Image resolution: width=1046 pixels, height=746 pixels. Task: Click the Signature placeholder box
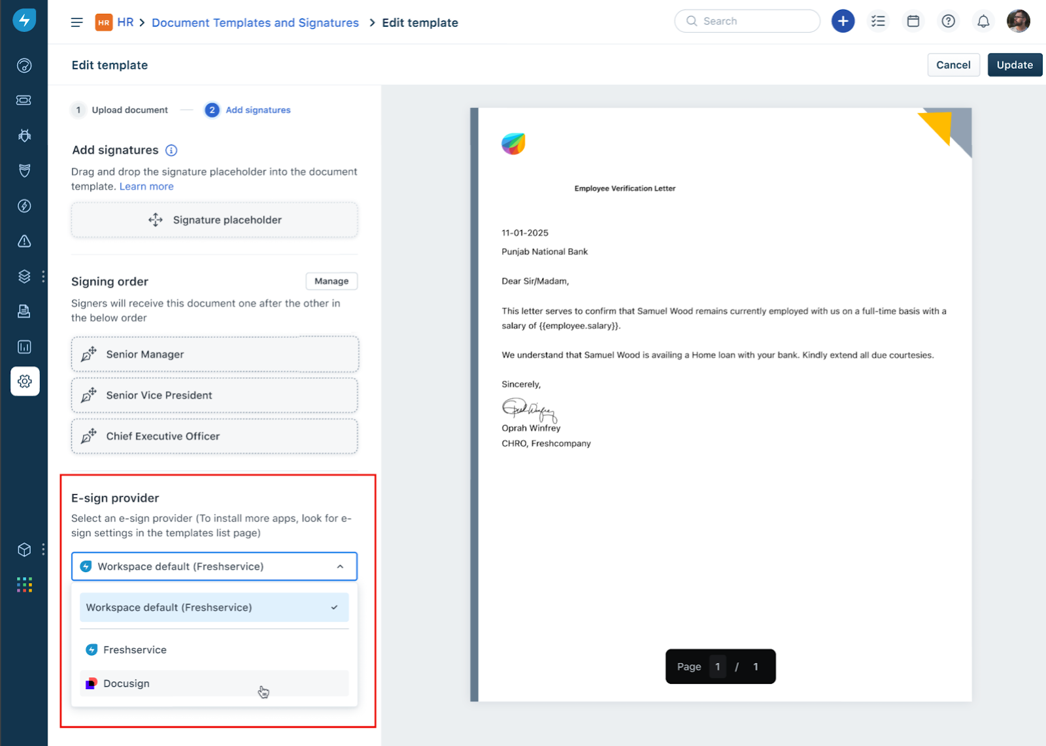tap(214, 220)
